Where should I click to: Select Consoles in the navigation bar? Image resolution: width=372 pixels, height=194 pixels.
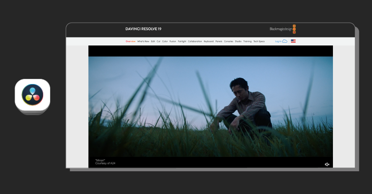point(229,41)
